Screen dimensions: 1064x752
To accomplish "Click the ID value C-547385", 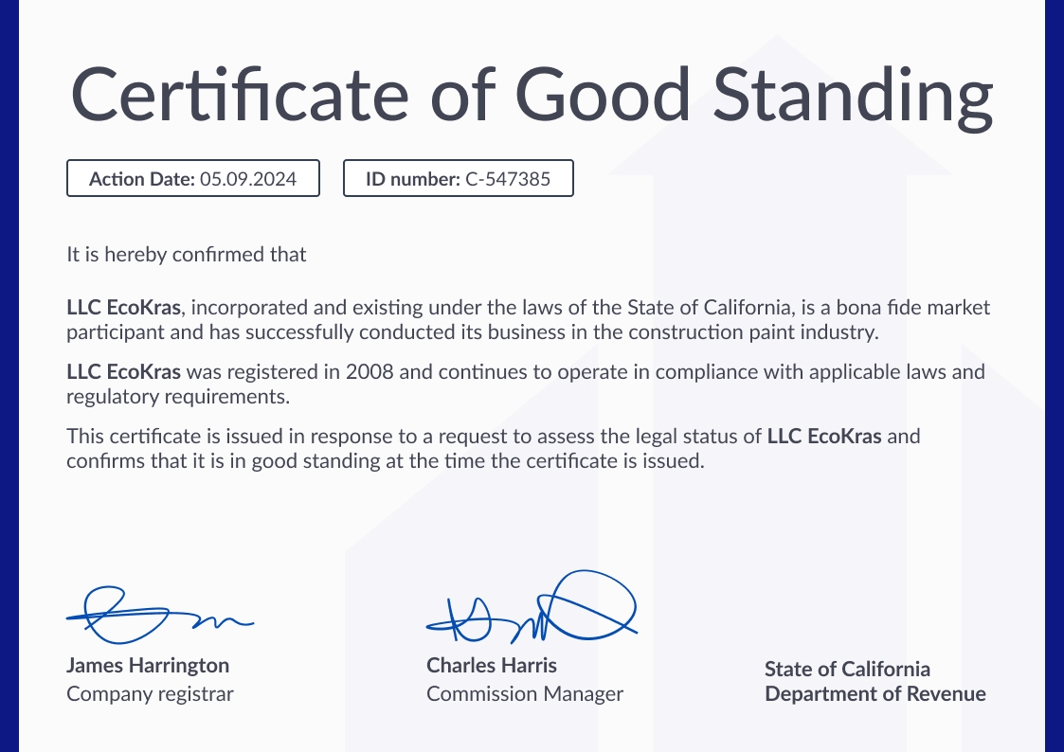I will click(x=507, y=178).
